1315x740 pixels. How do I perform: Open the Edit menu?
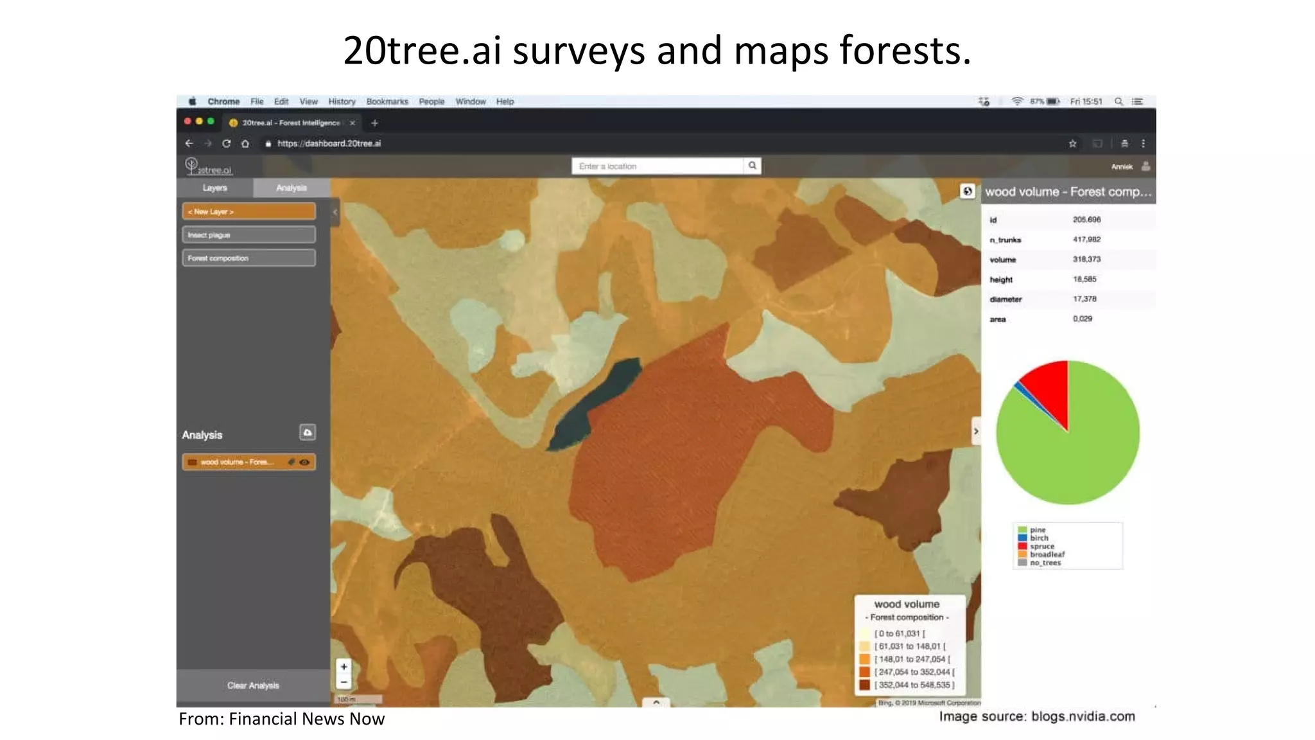pyautogui.click(x=281, y=101)
